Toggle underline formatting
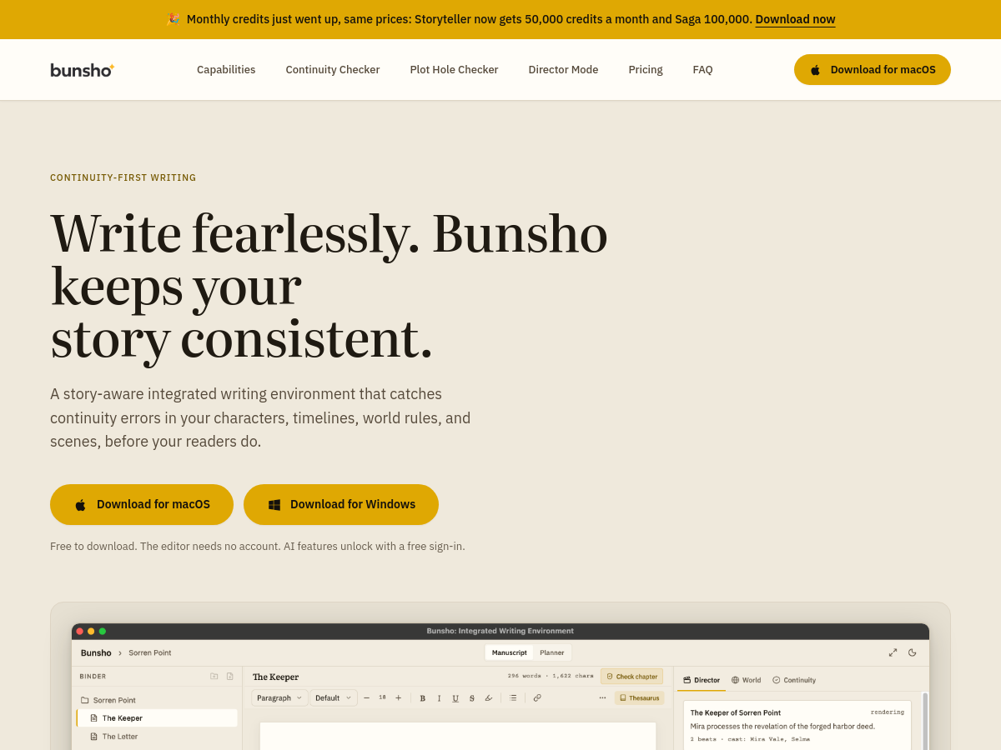1001x750 pixels. pyautogui.click(x=455, y=697)
